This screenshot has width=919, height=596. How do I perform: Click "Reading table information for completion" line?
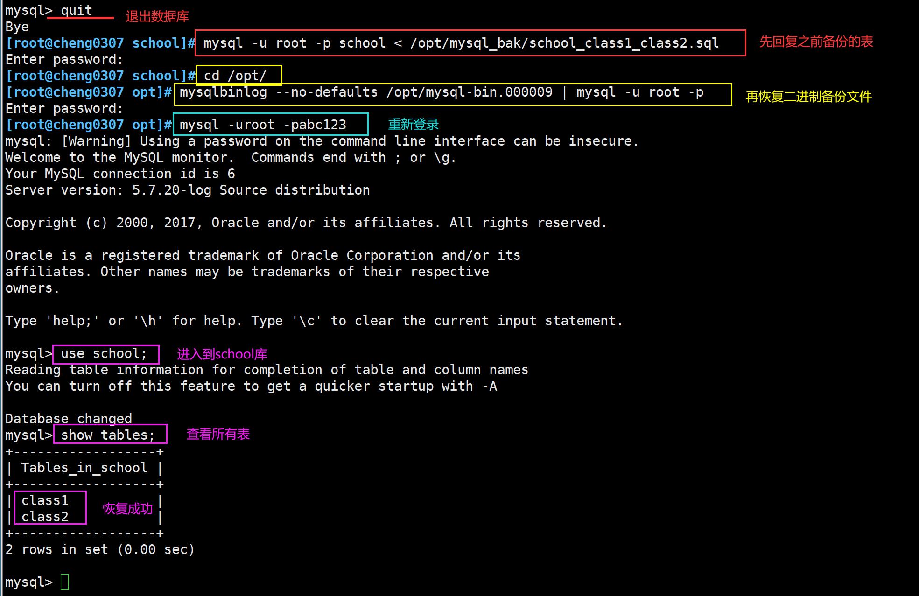(x=267, y=370)
